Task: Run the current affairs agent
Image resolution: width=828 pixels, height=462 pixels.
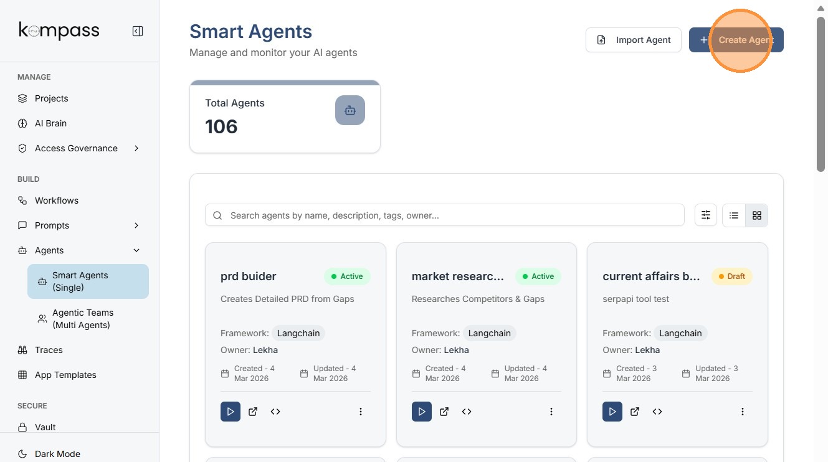Action: pyautogui.click(x=612, y=412)
